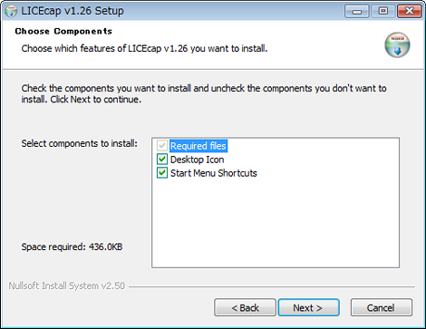426x329 pixels.
Task: Click the Choose Components heading
Action: click(63, 31)
